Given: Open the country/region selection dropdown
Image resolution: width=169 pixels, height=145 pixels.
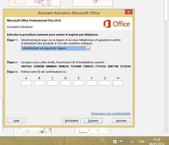Looking at the screenshot, I should point(56,48).
